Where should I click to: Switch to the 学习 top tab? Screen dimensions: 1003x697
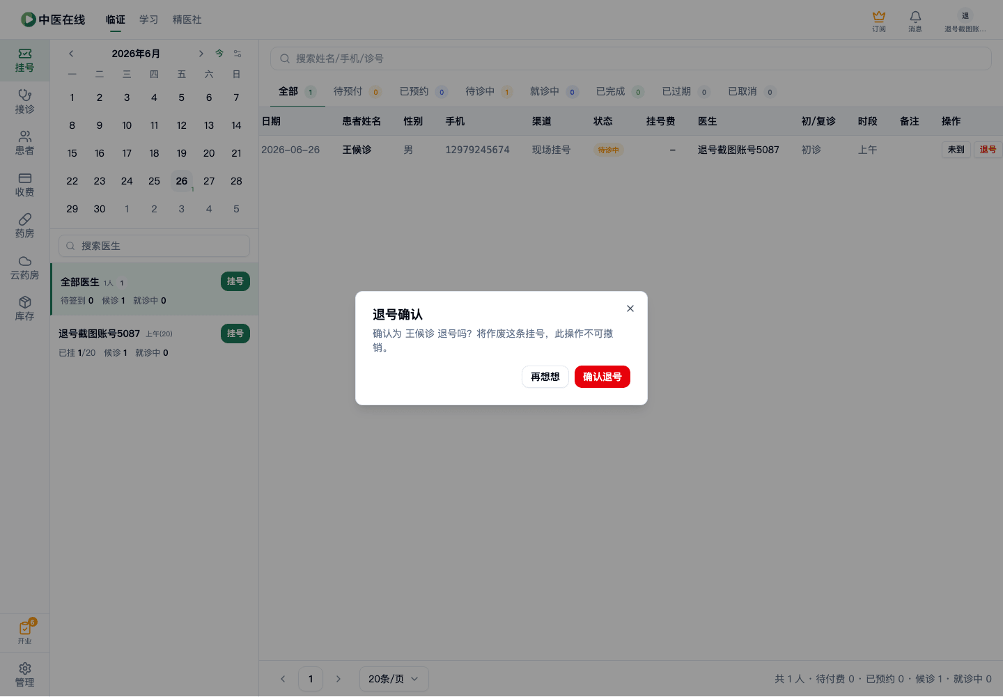(x=149, y=19)
